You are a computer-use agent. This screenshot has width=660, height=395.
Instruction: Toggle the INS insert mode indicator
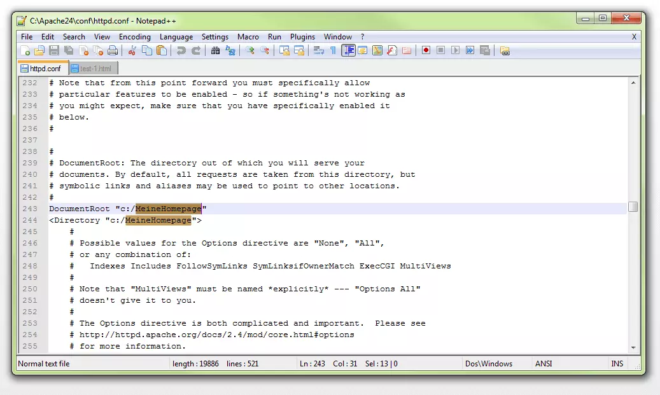click(x=617, y=363)
